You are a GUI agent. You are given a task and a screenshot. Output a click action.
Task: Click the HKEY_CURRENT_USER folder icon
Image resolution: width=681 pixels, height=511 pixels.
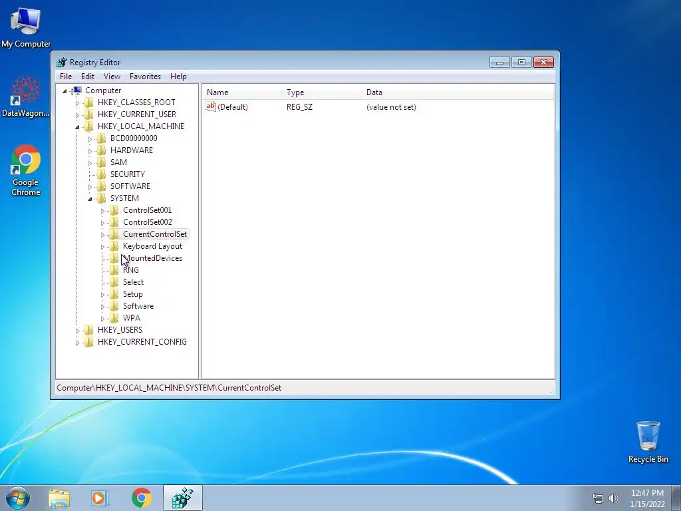[x=88, y=114]
